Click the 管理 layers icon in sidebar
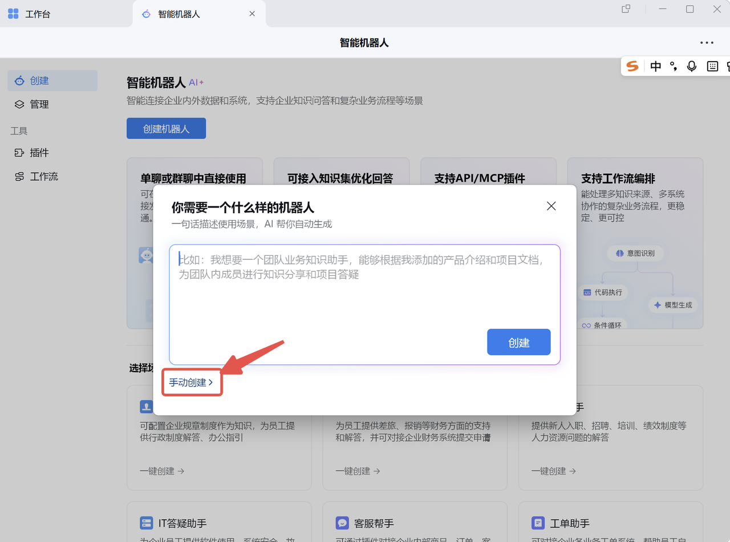Screen dimensions: 730x542 pyautogui.click(x=19, y=104)
